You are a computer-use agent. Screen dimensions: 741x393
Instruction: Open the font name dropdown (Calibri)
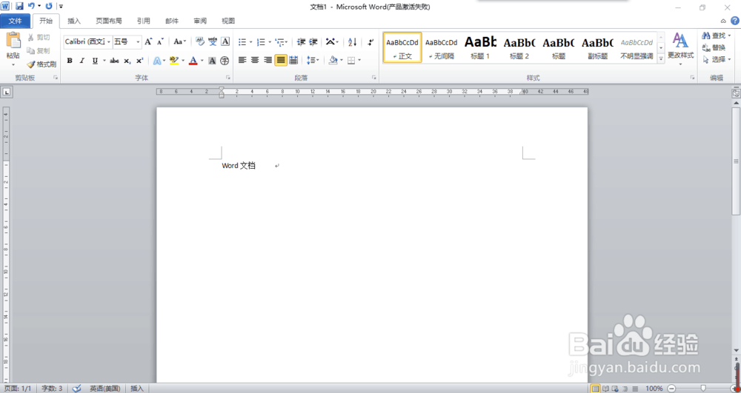click(109, 42)
